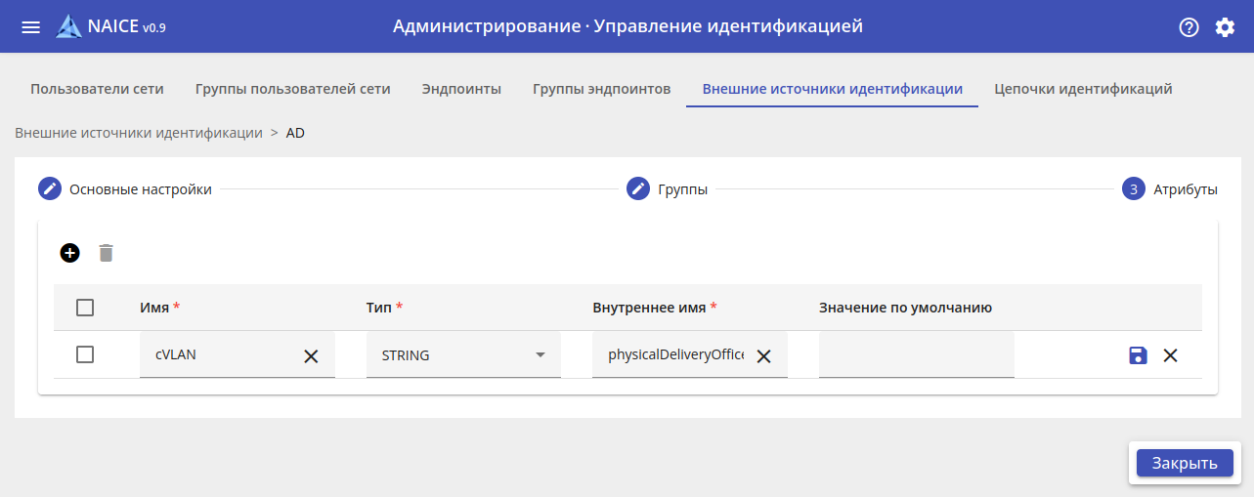Save the attribute row with floppy icon
The width and height of the screenshot is (1254, 497).
[1138, 355]
